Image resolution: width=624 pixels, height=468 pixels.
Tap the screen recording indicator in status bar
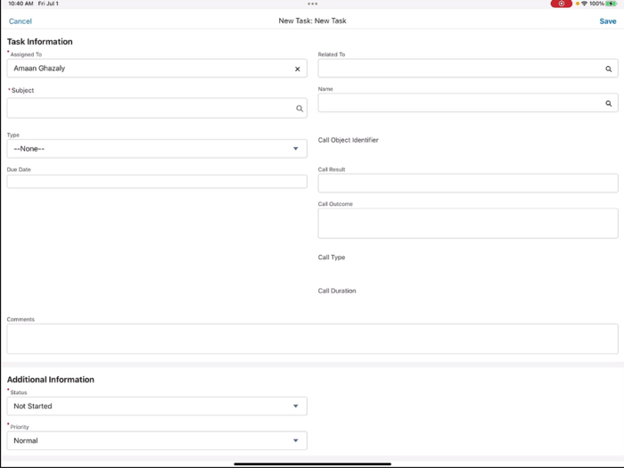click(x=561, y=4)
